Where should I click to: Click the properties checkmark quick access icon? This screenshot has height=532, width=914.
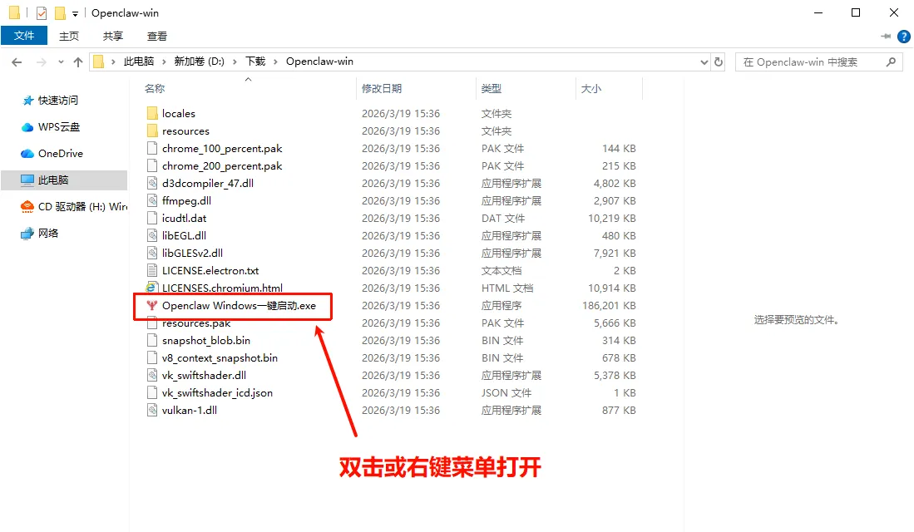[x=42, y=12]
